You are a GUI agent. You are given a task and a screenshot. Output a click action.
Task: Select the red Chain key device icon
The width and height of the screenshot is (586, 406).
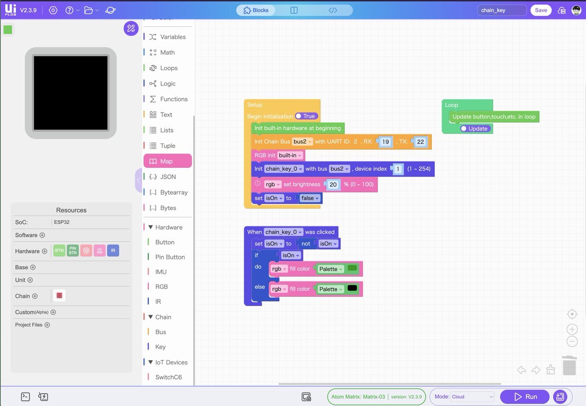tap(59, 296)
